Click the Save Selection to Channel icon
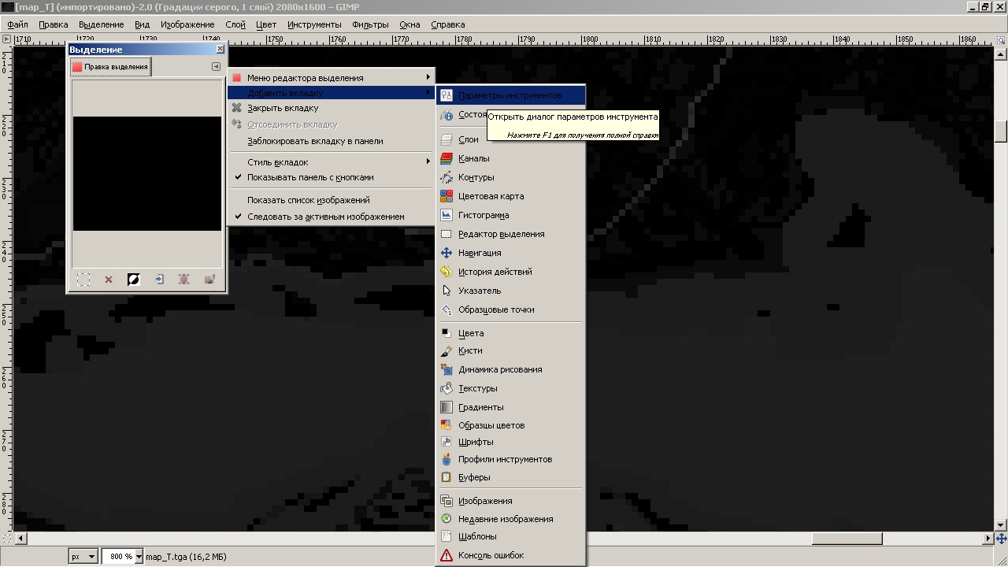 click(159, 280)
